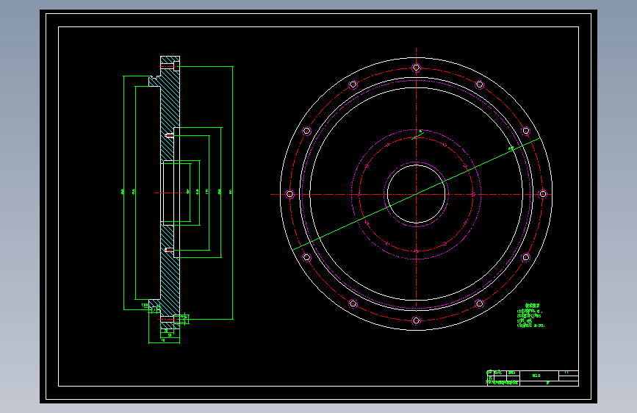Select the top-right cell of the title block
The image size is (637, 413).
pyautogui.click(x=569, y=373)
